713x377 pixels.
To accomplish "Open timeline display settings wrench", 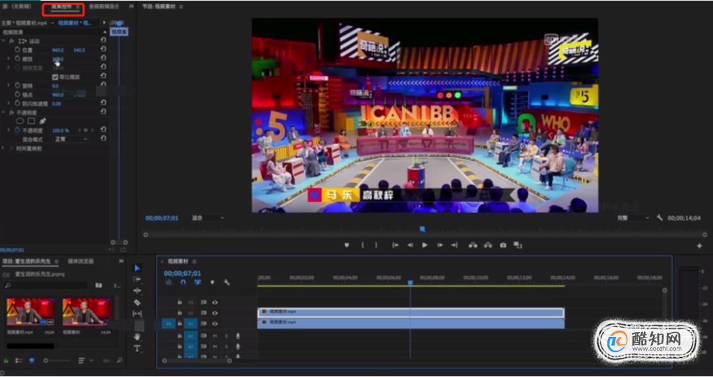I will pyautogui.click(x=226, y=282).
